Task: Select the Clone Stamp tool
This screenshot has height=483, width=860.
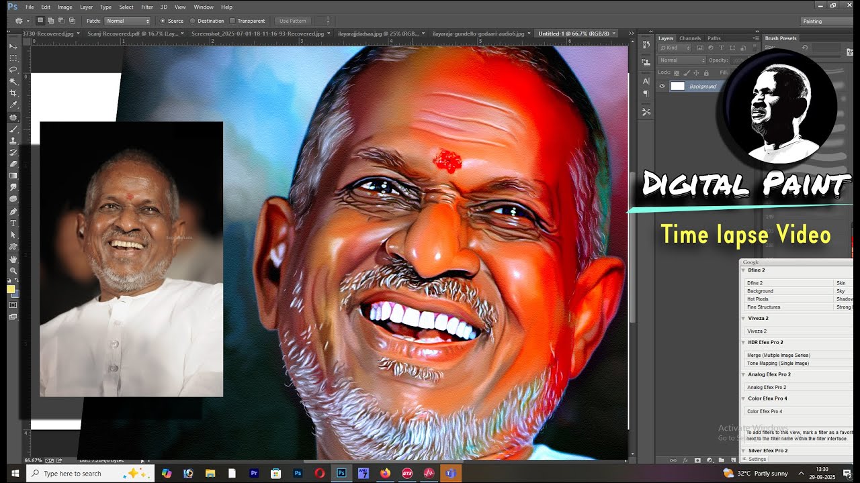Action: tap(13, 141)
